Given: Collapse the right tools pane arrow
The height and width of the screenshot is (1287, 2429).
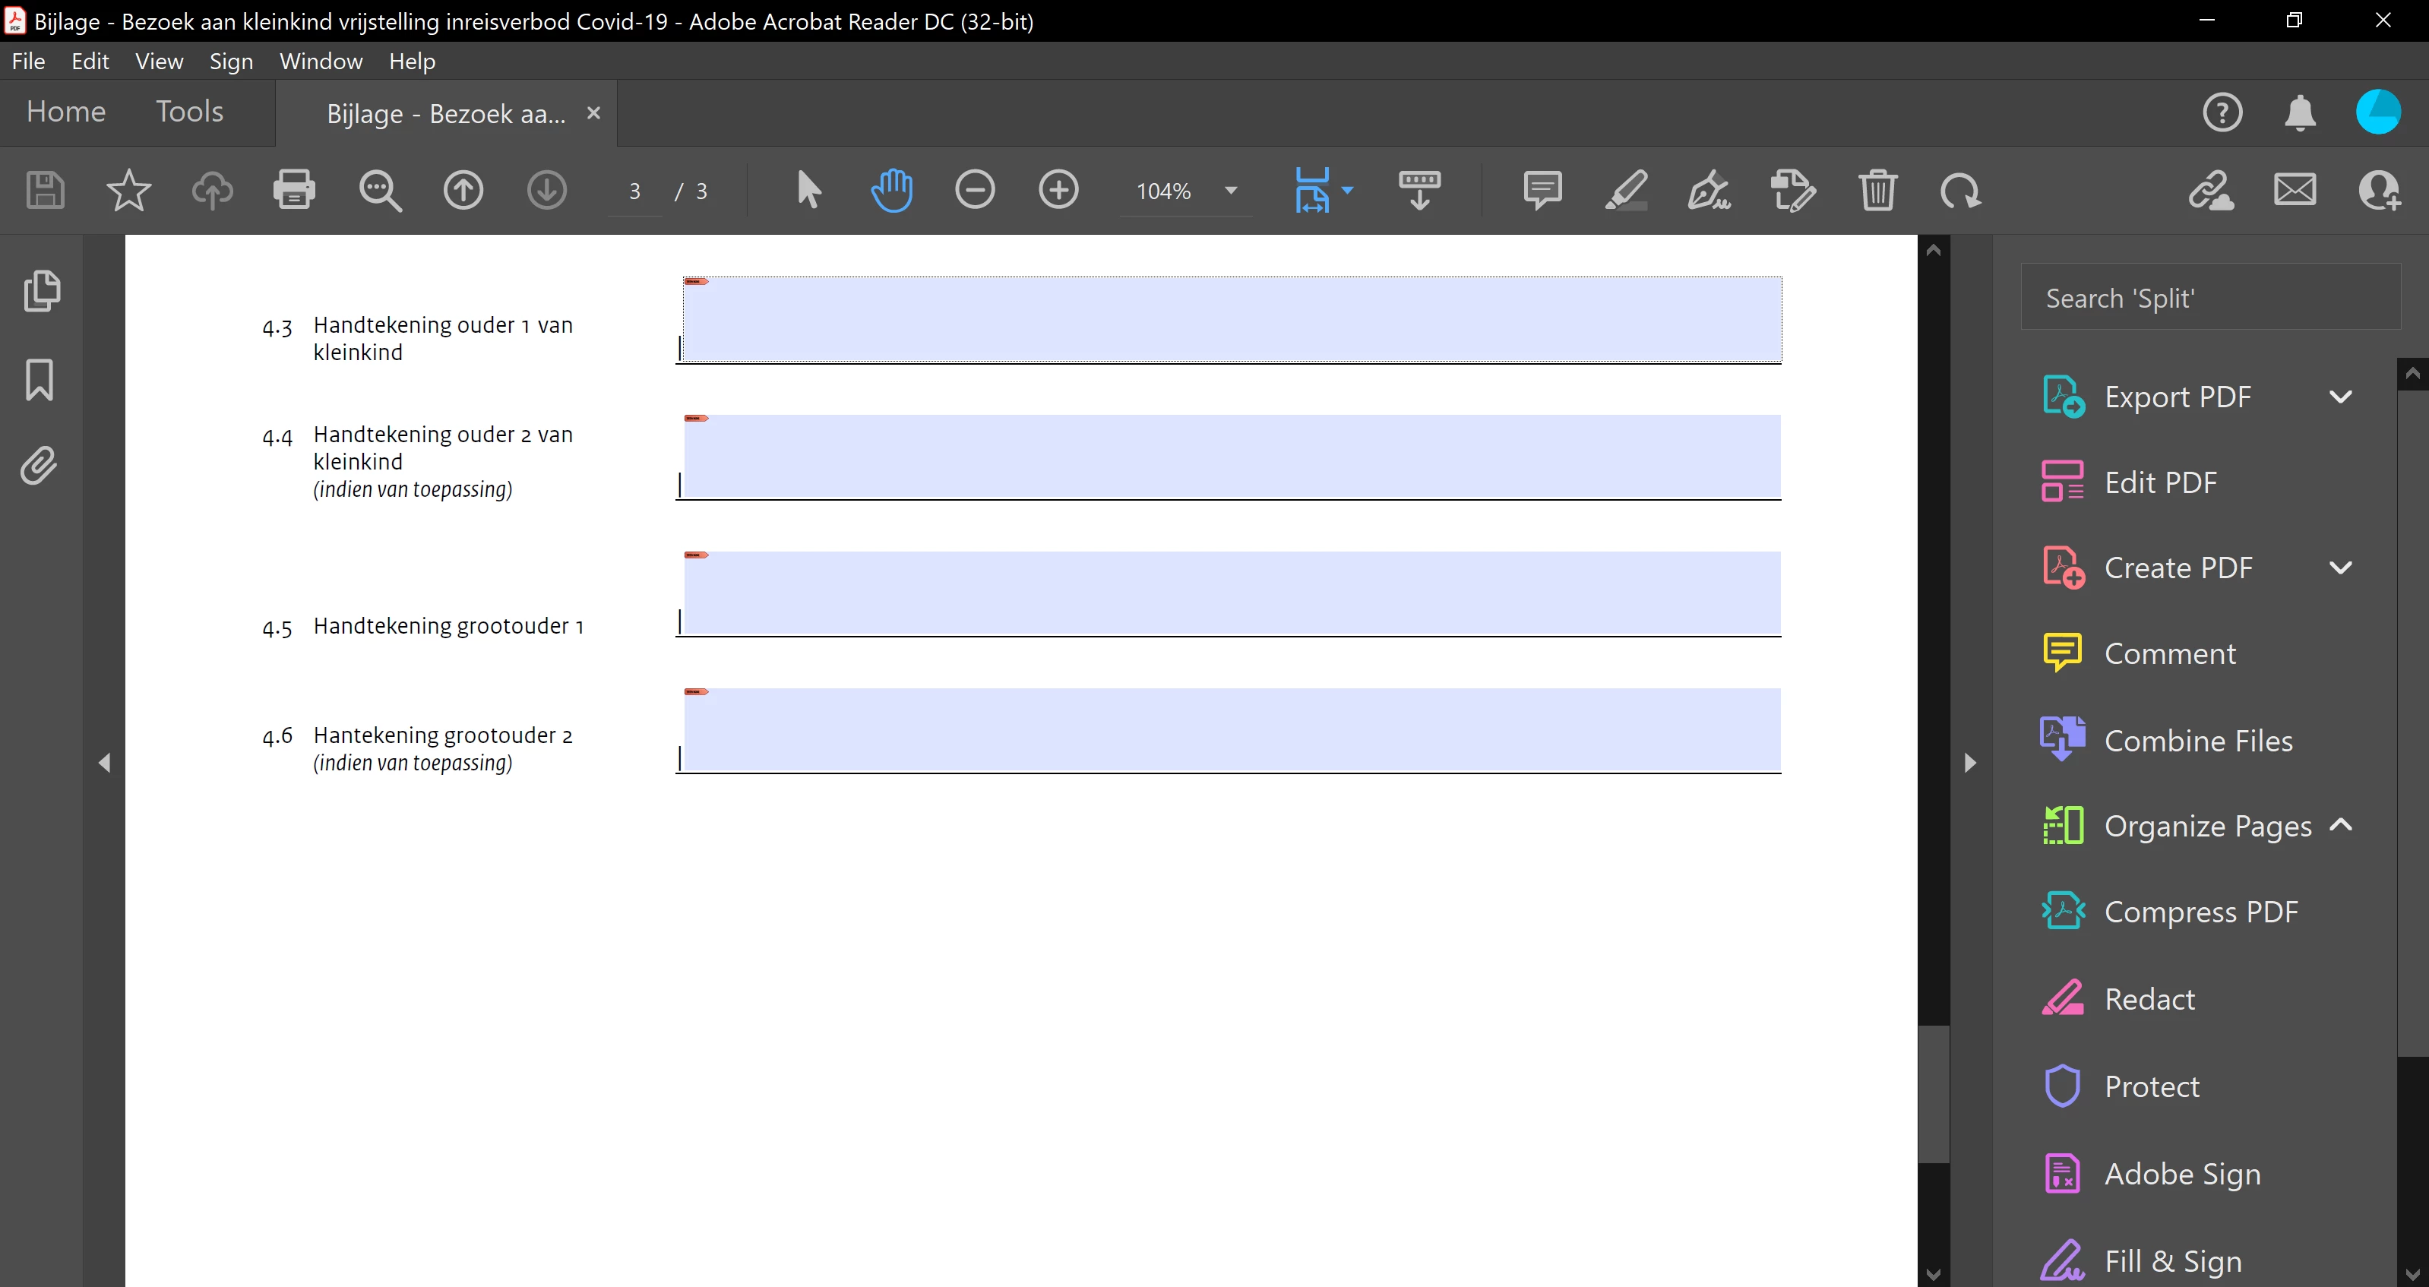Looking at the screenshot, I should pos(1970,762).
